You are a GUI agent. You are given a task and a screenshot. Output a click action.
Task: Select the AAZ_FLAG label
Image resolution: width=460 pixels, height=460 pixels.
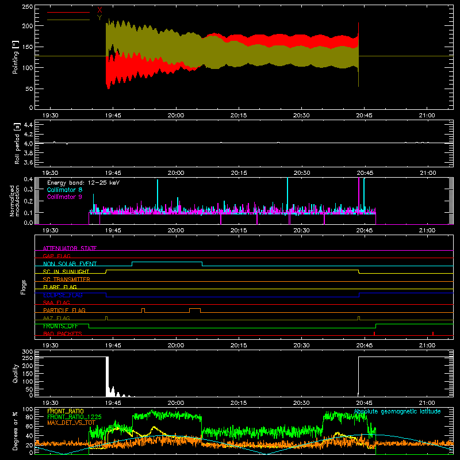(x=56, y=318)
